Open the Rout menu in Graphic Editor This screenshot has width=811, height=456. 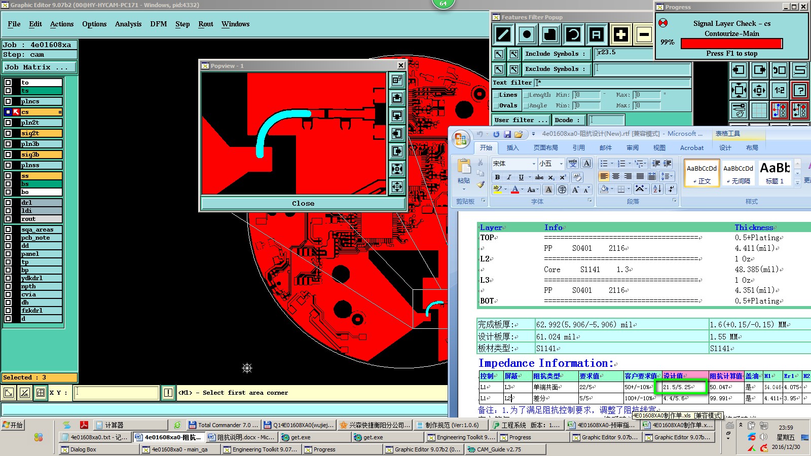click(206, 24)
